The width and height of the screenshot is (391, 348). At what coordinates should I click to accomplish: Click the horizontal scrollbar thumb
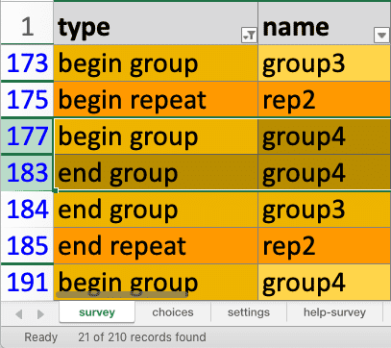tap(121, 294)
